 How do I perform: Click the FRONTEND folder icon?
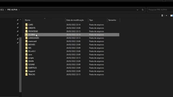26,31
